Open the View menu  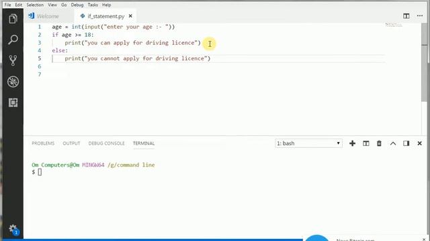click(52, 5)
